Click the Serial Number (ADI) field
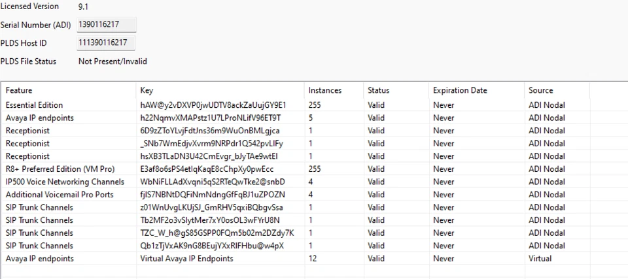Screen dimensions: 628x279 pyautogui.click(x=106, y=25)
